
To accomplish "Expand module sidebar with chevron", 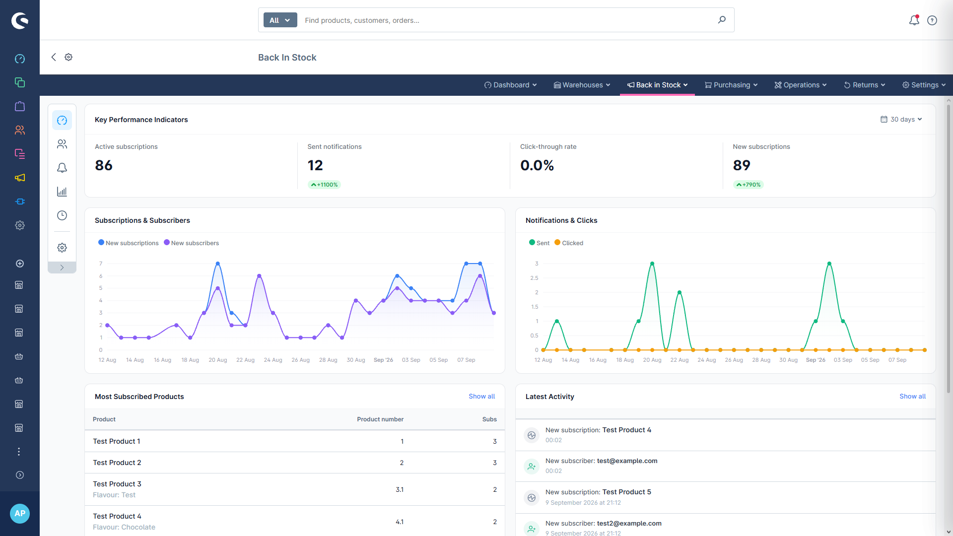I will 62,268.
